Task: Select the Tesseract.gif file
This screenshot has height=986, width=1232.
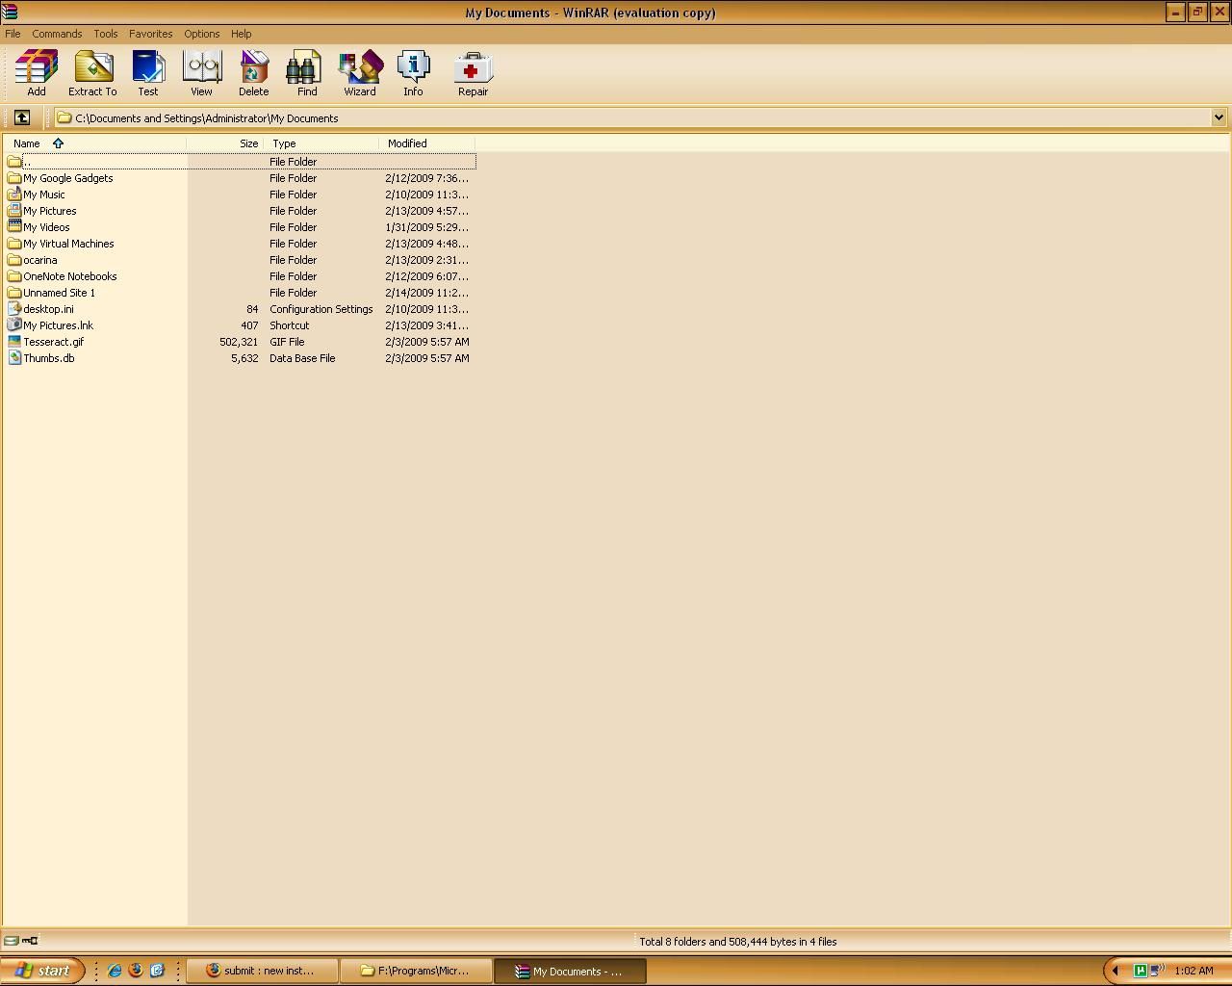Action: 53,341
